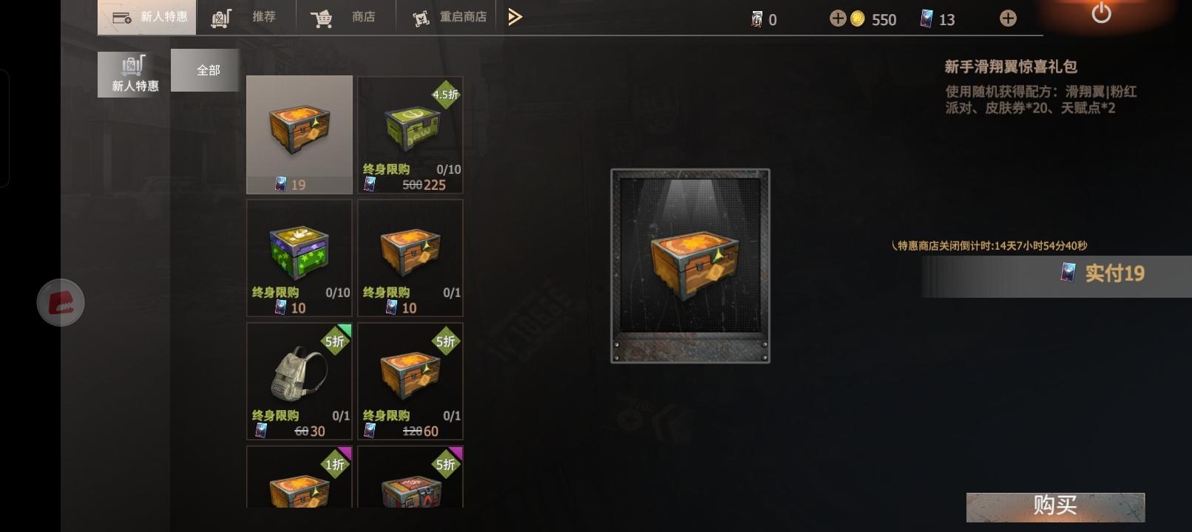This screenshot has height=532, width=1192.
Task: Open the 商店 shop tab
Action: (345, 17)
